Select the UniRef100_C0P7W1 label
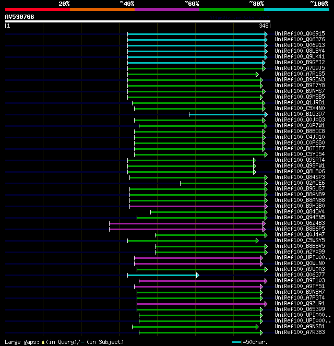Image resolution: width=334 pixels, height=346 pixels. pyautogui.click(x=300, y=125)
